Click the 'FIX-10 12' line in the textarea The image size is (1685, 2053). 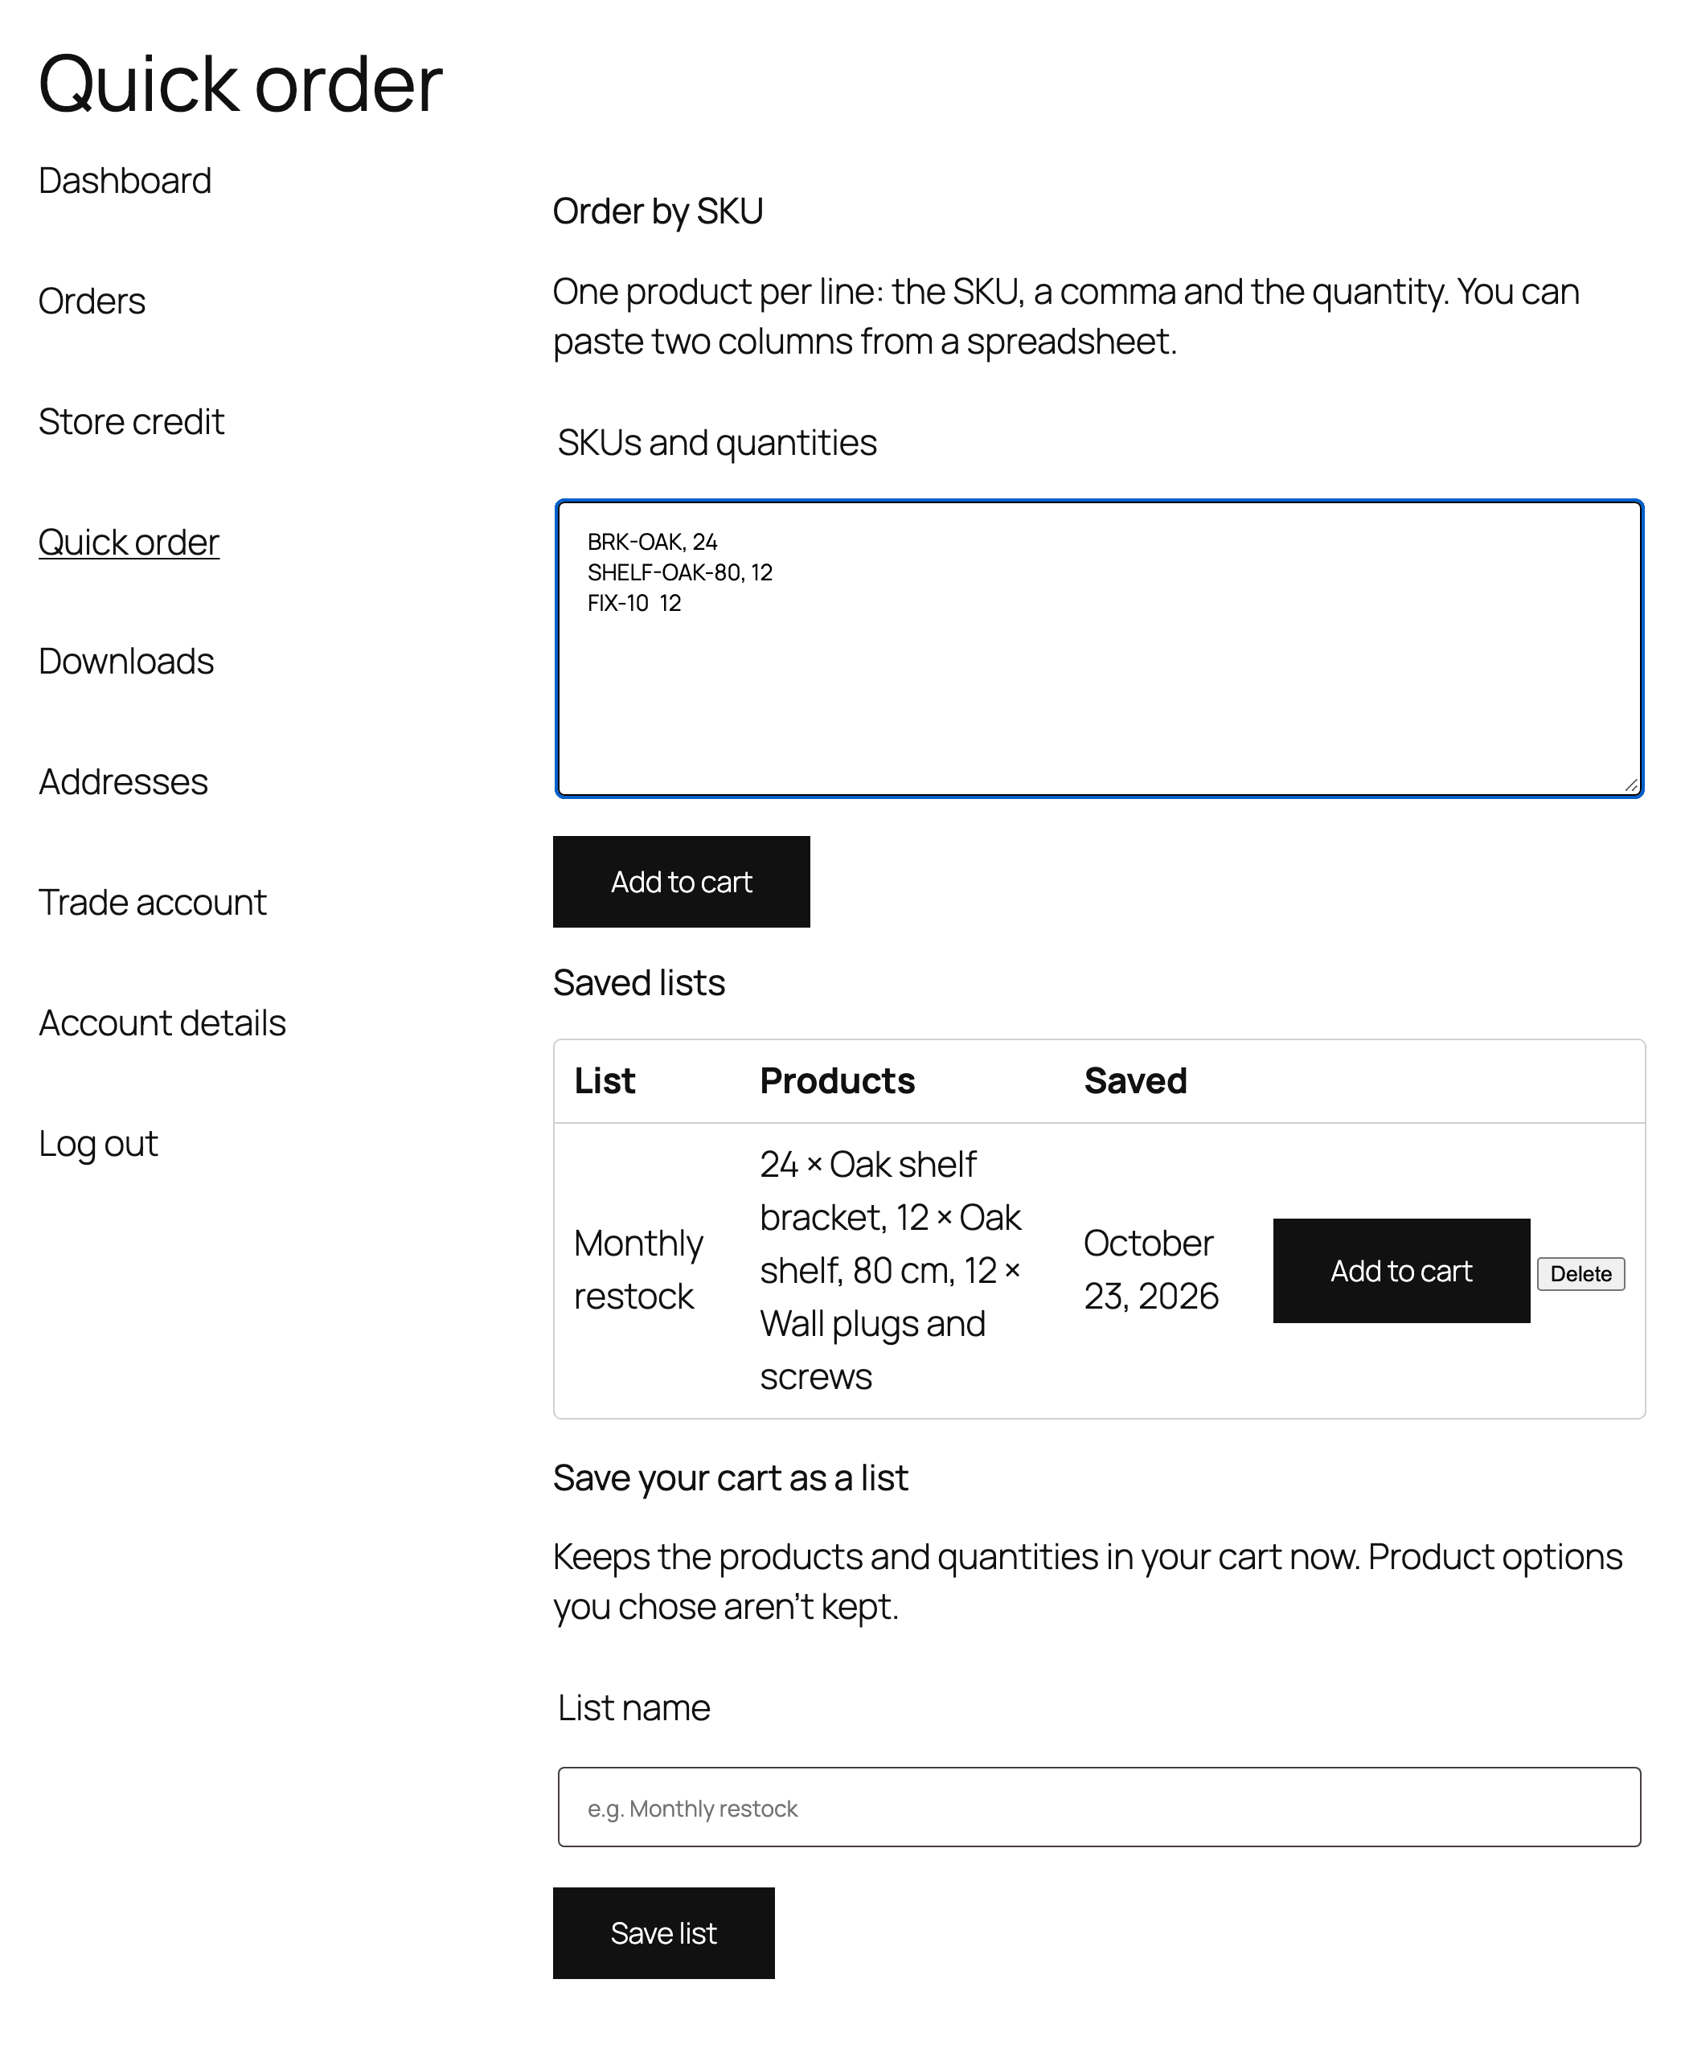633,603
